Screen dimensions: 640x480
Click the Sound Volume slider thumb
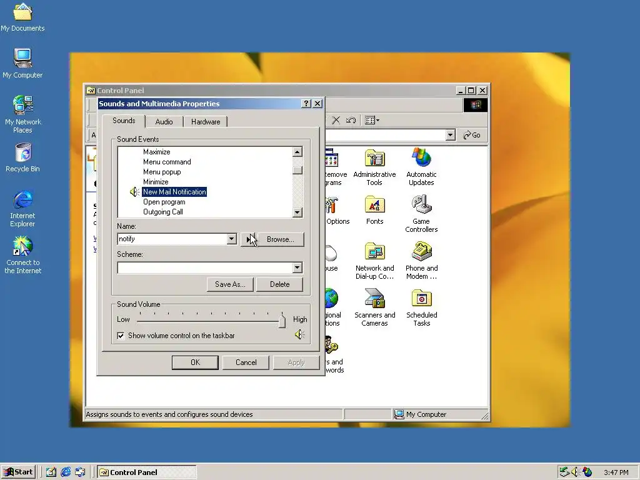282,321
